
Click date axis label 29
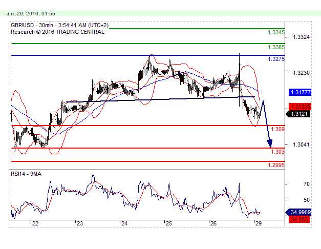(259, 223)
